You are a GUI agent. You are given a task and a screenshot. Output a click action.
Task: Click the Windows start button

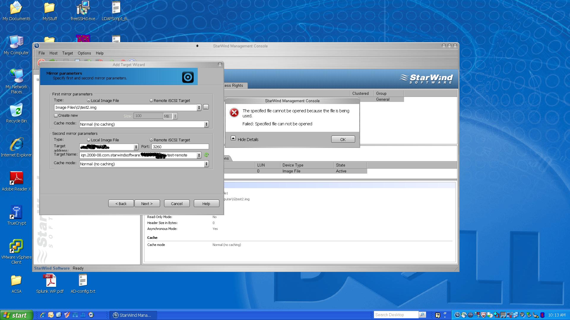(x=16, y=315)
